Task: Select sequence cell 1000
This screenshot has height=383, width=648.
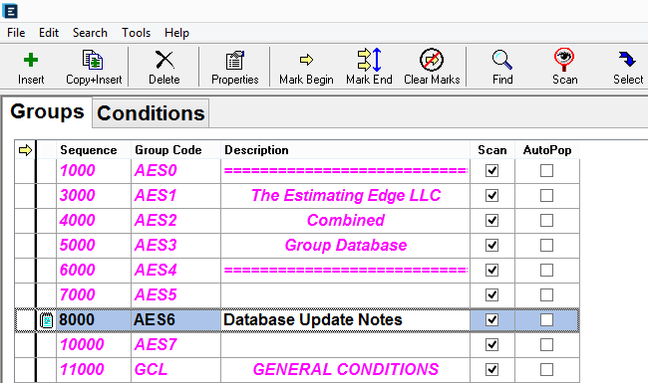Action: coord(94,171)
